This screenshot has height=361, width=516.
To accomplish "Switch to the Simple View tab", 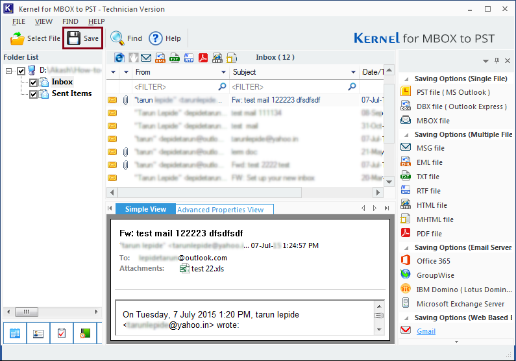I will [145, 209].
